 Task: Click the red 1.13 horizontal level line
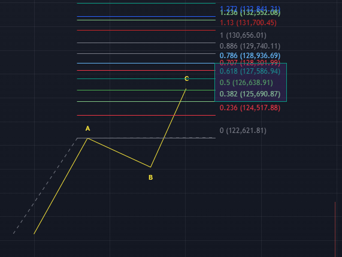(x=146, y=30)
